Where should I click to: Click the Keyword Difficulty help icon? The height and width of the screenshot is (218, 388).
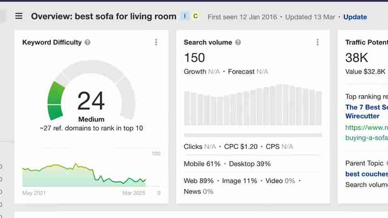pos(87,42)
